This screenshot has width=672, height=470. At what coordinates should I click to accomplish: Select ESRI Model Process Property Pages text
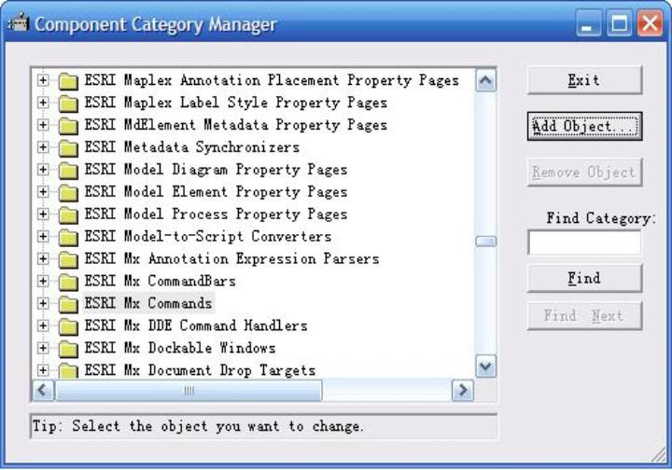point(216,214)
